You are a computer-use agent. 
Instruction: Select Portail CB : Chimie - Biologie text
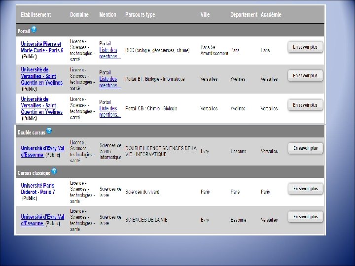tap(151, 108)
